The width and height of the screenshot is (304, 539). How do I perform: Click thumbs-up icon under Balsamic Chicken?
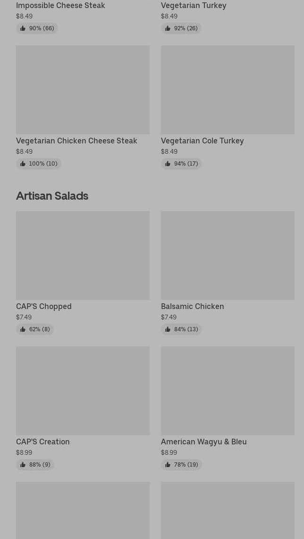(x=168, y=329)
